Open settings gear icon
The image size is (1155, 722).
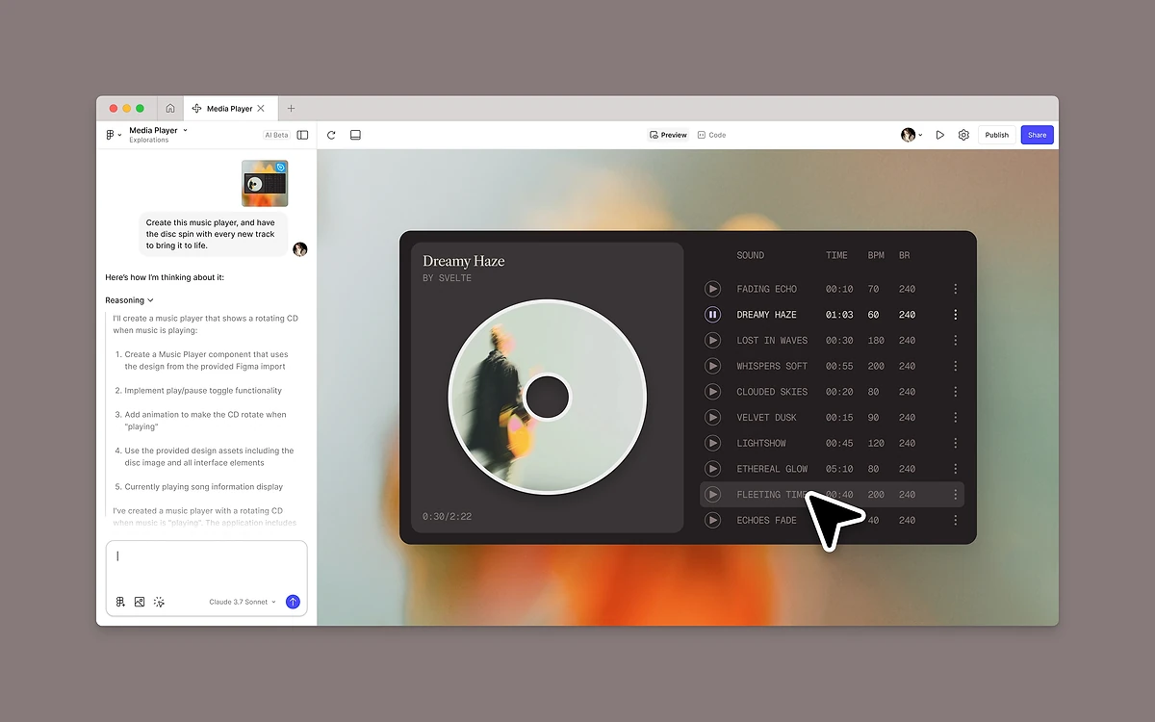963,135
